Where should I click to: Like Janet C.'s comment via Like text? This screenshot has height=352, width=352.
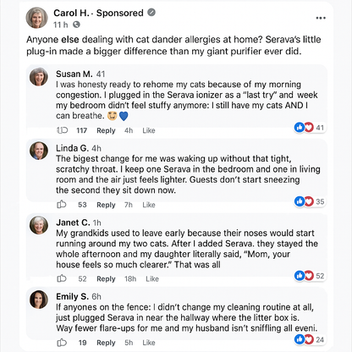[x=152, y=278]
